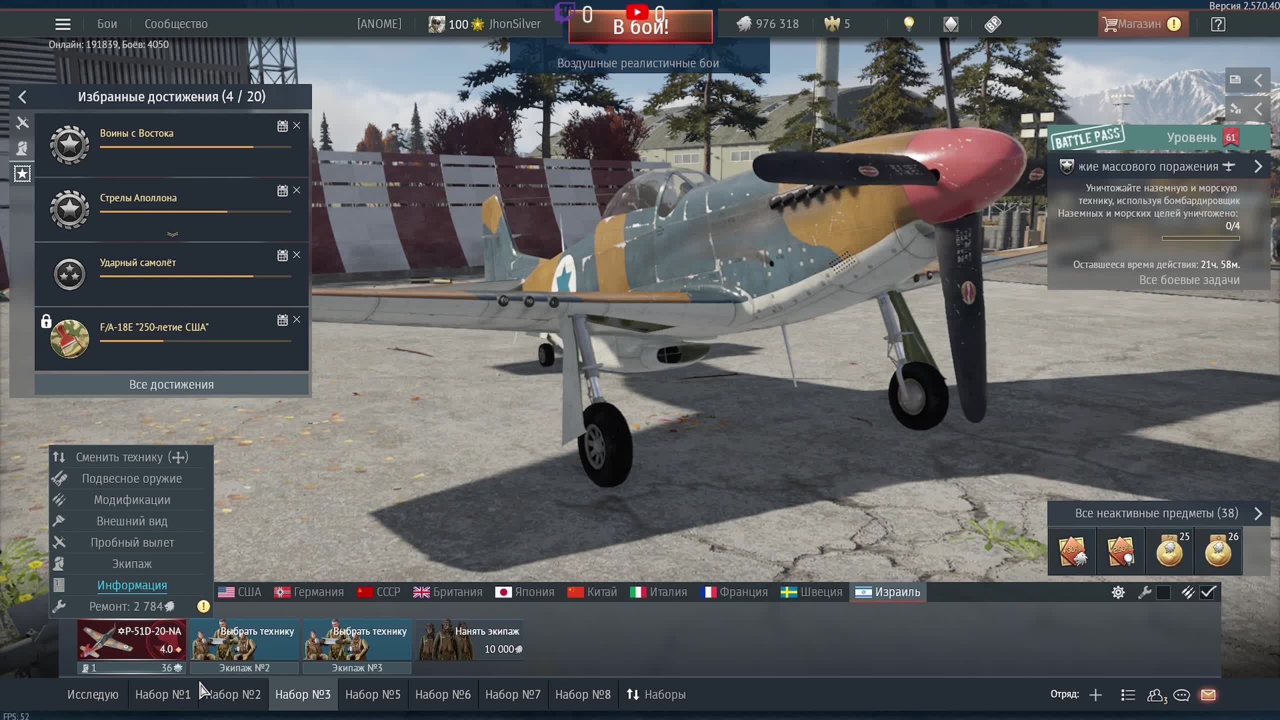
Task: Open calendar icon for Стрелы Аполлона
Action: [x=282, y=190]
